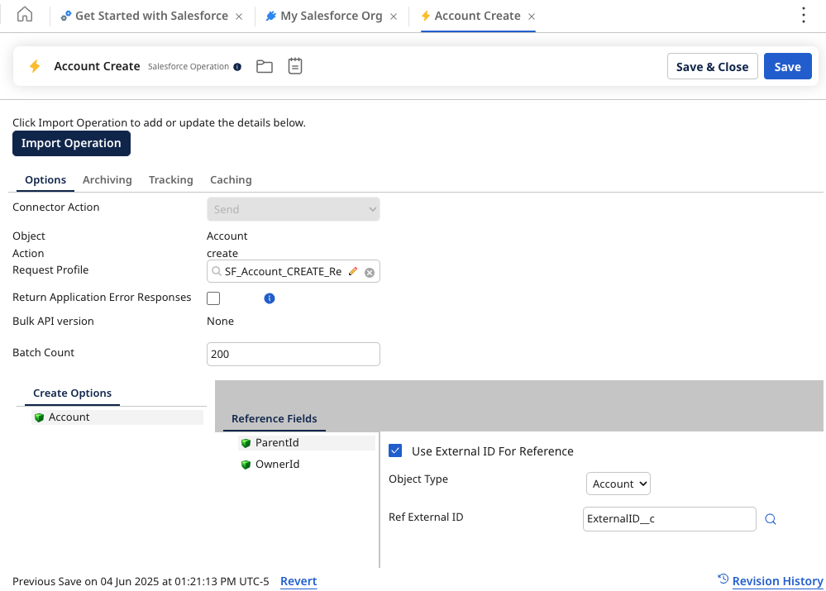Click the folder icon near Account Create title
The width and height of the screenshot is (826, 591).
click(x=264, y=66)
